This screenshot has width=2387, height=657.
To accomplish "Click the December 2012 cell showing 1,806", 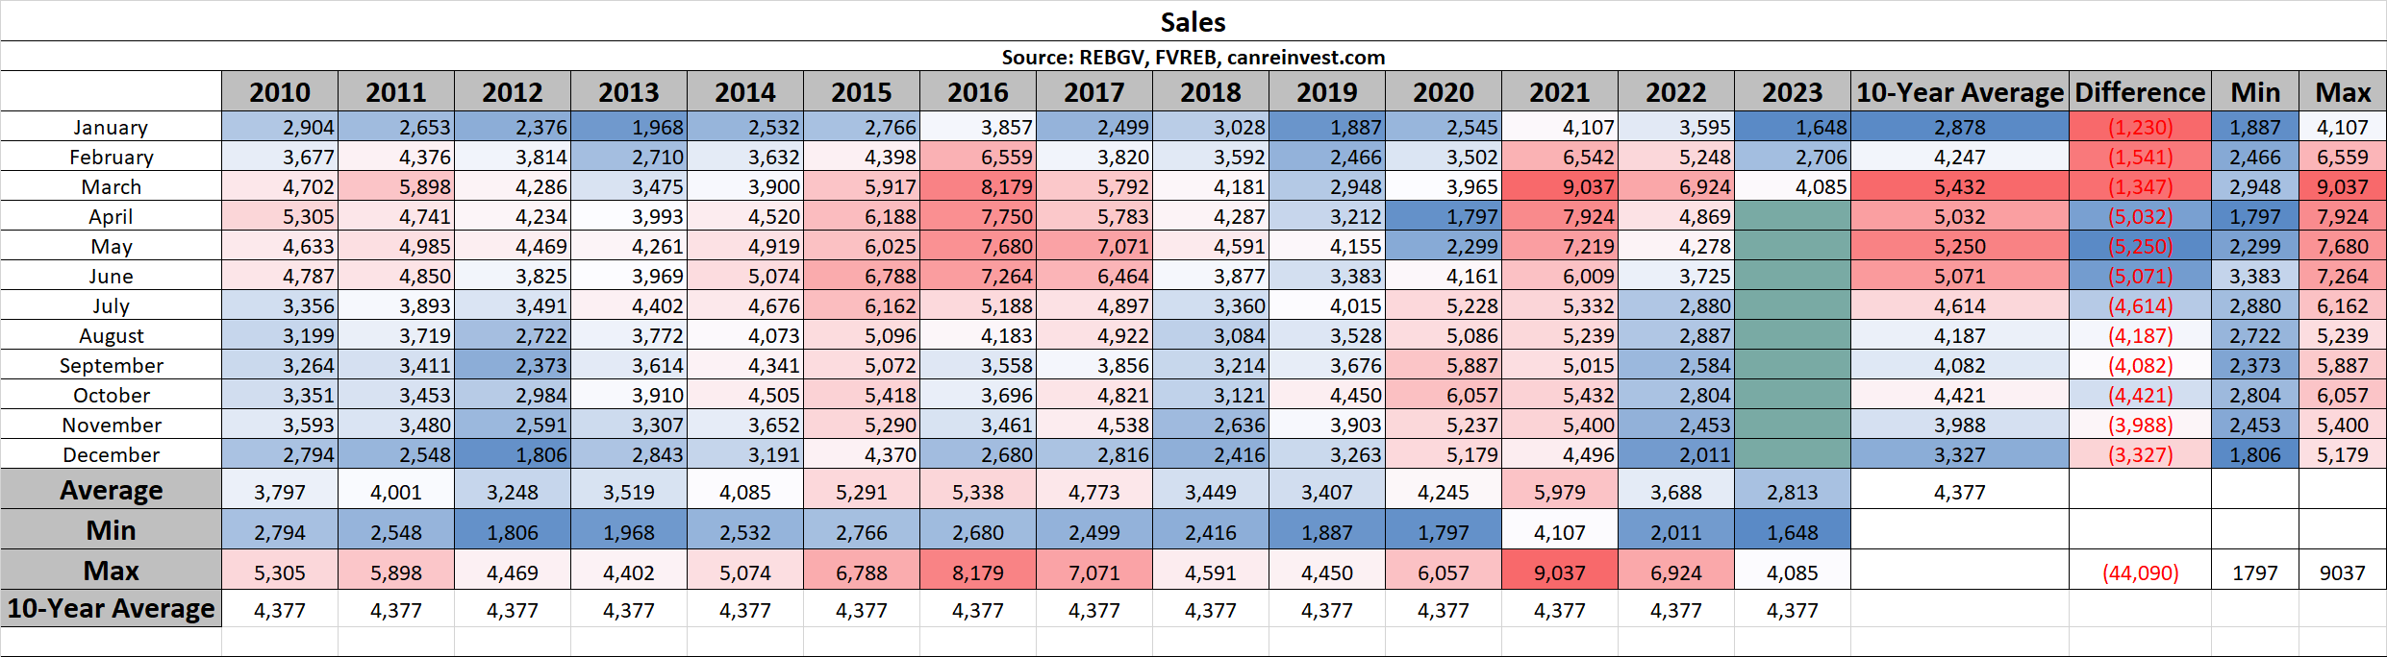I will [512, 454].
